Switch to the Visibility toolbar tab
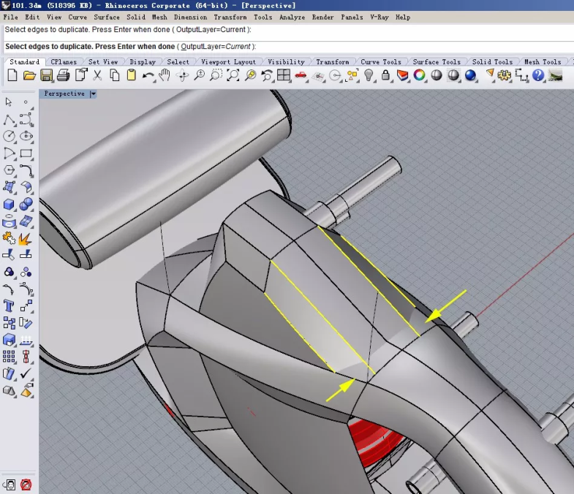 [286, 62]
